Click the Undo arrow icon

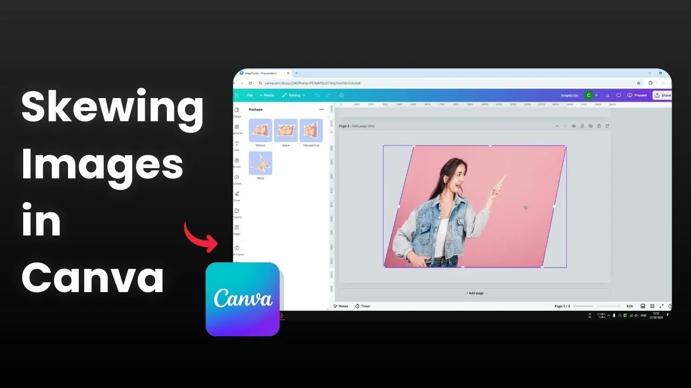[317, 95]
